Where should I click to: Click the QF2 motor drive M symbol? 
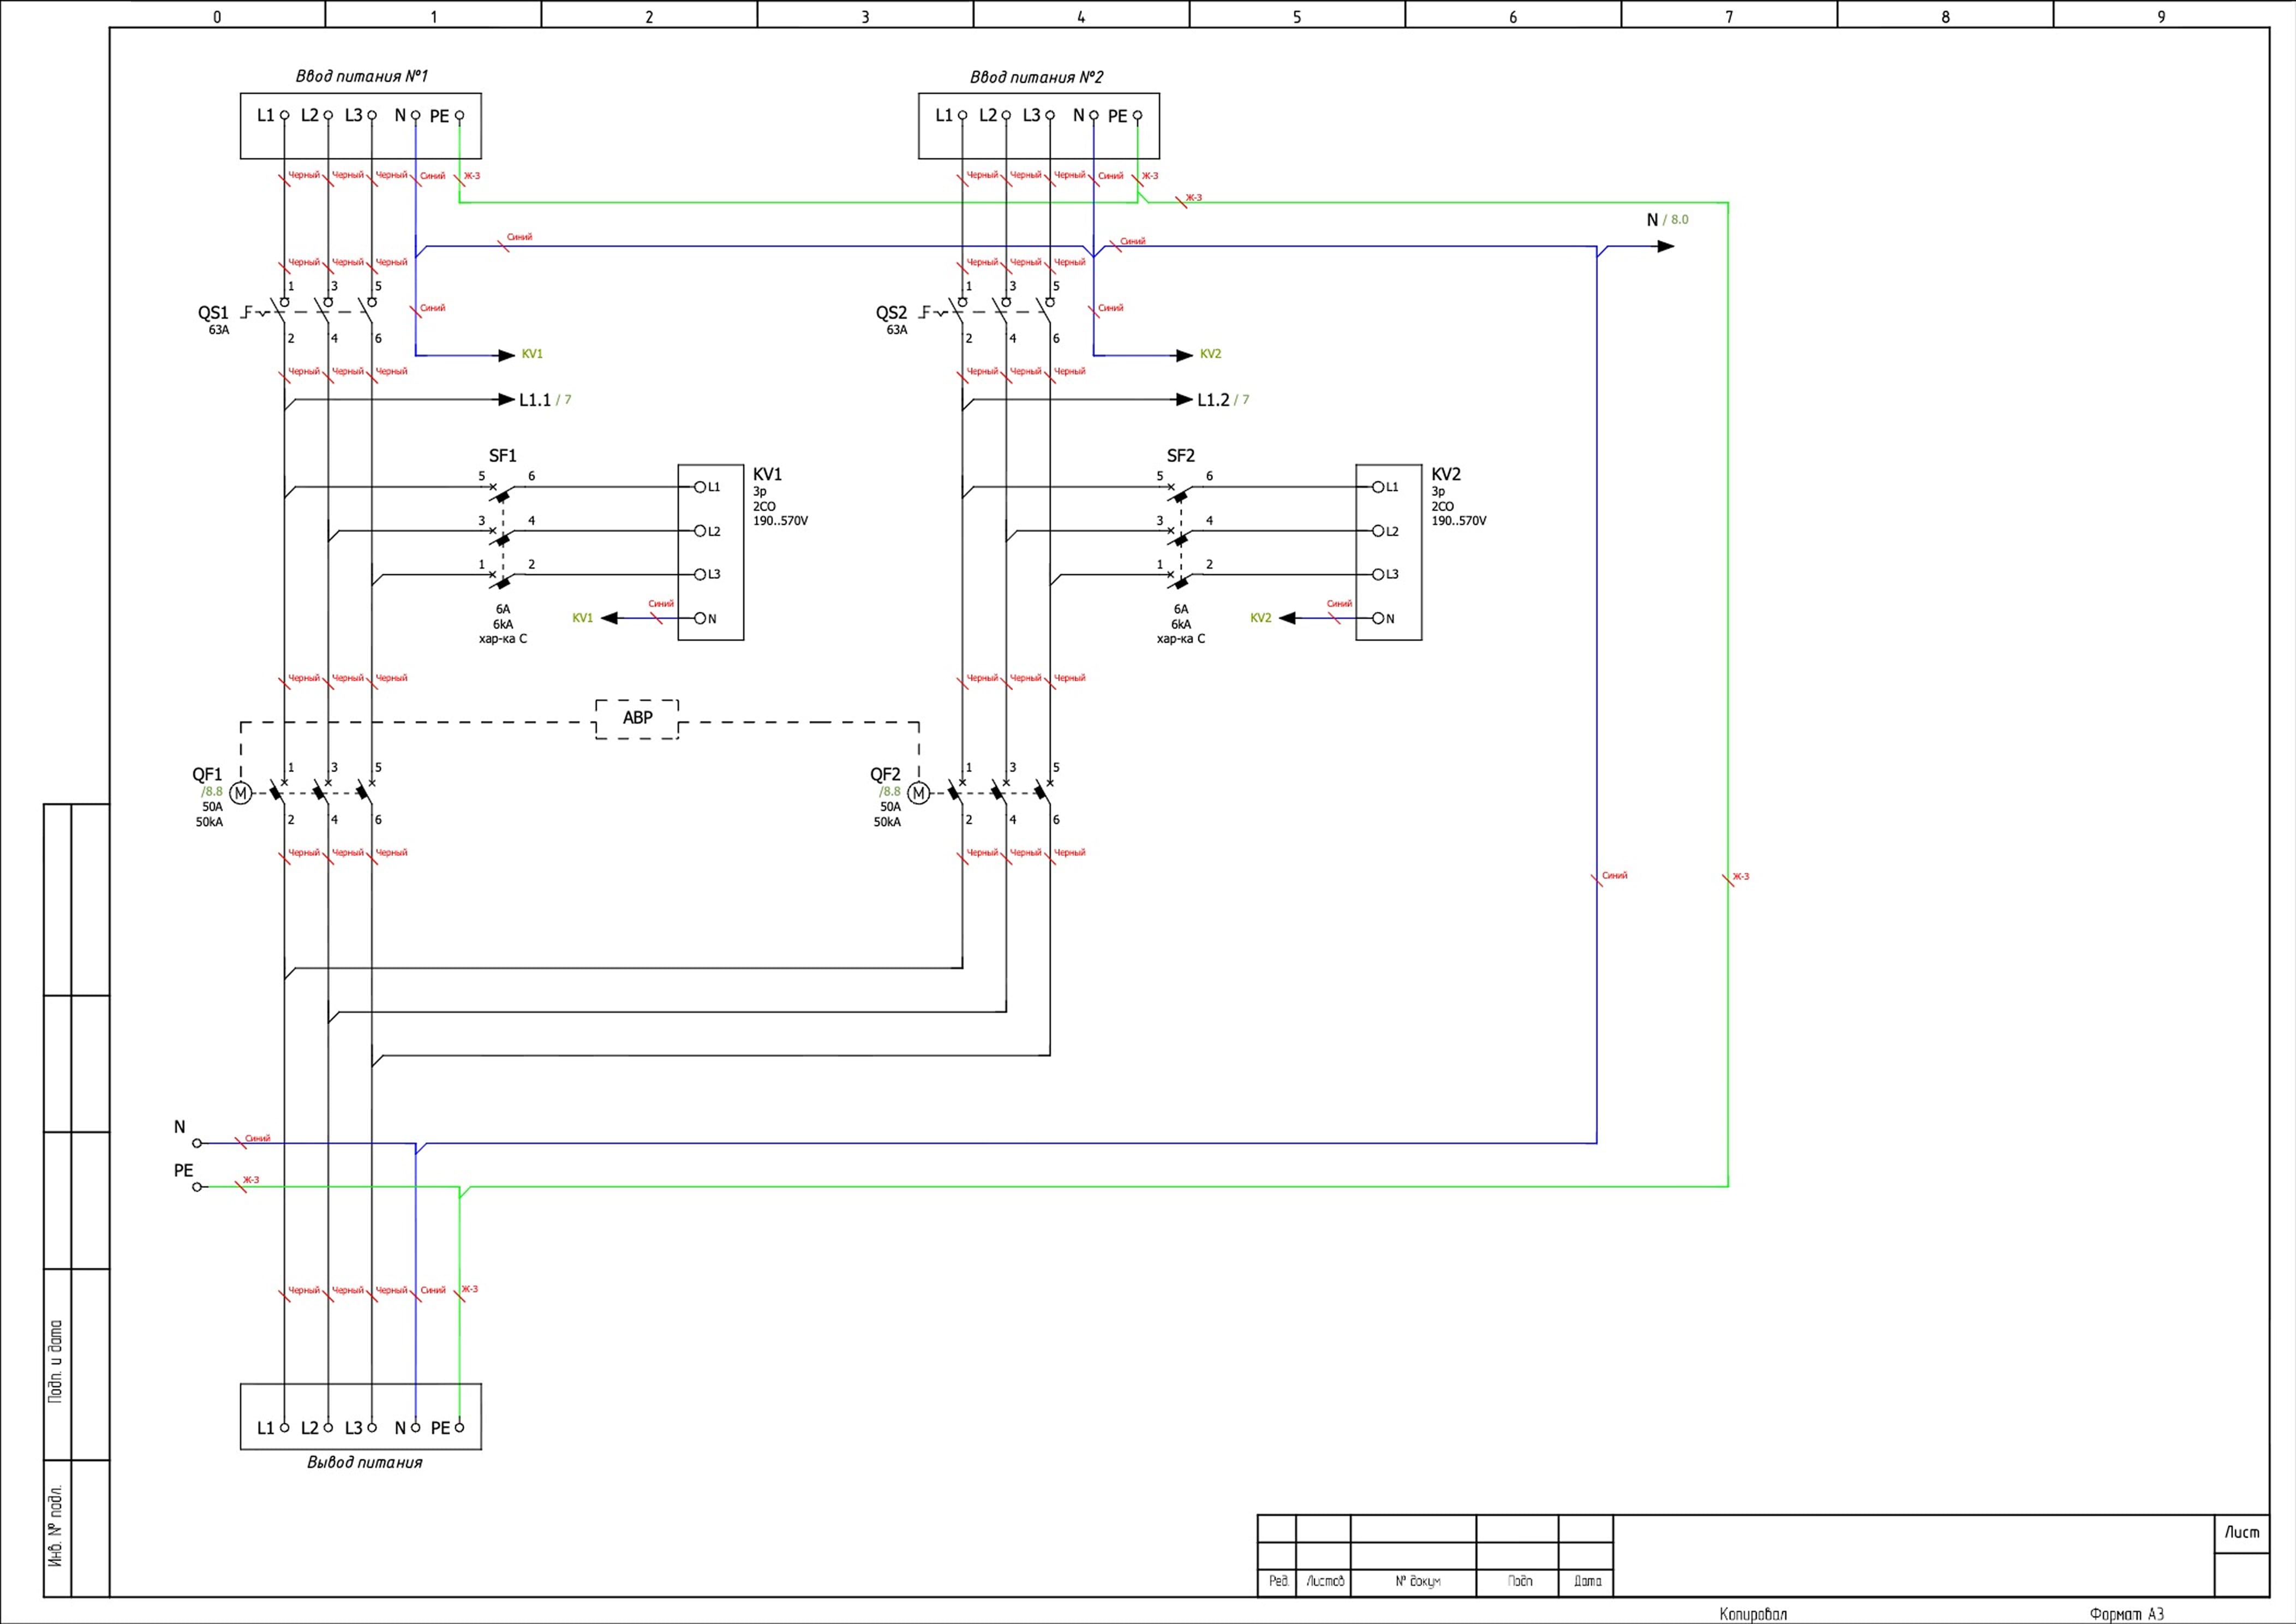coord(918,793)
